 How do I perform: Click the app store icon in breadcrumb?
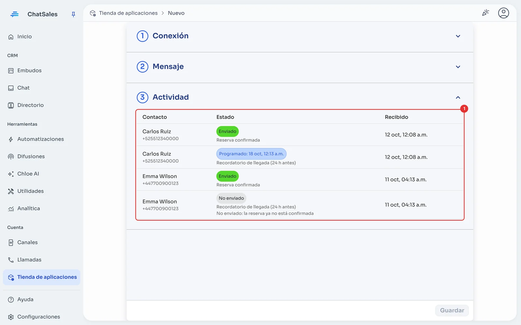(x=93, y=13)
